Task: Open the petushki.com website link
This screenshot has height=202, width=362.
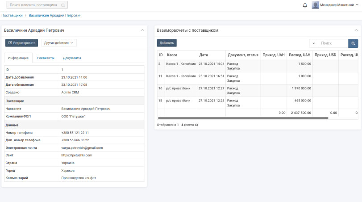Action: click(x=76, y=155)
